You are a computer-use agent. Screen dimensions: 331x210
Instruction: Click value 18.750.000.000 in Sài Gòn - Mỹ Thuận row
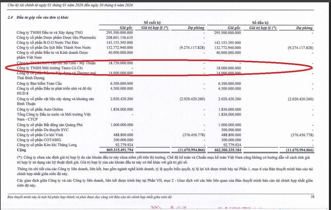121,63
